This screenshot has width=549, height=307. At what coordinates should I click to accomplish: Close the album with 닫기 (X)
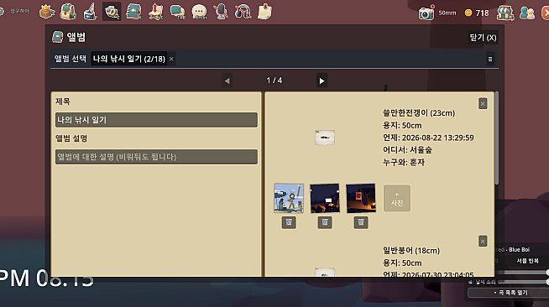coord(483,38)
